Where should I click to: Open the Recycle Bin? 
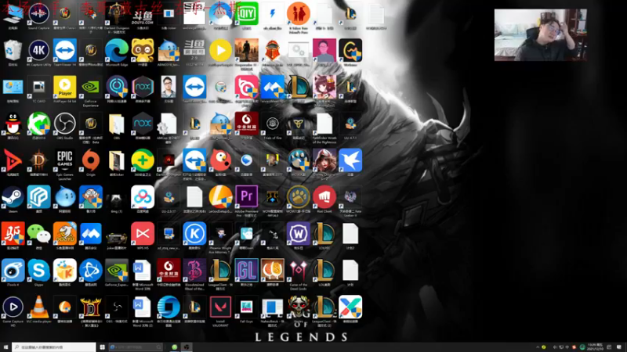click(x=13, y=51)
